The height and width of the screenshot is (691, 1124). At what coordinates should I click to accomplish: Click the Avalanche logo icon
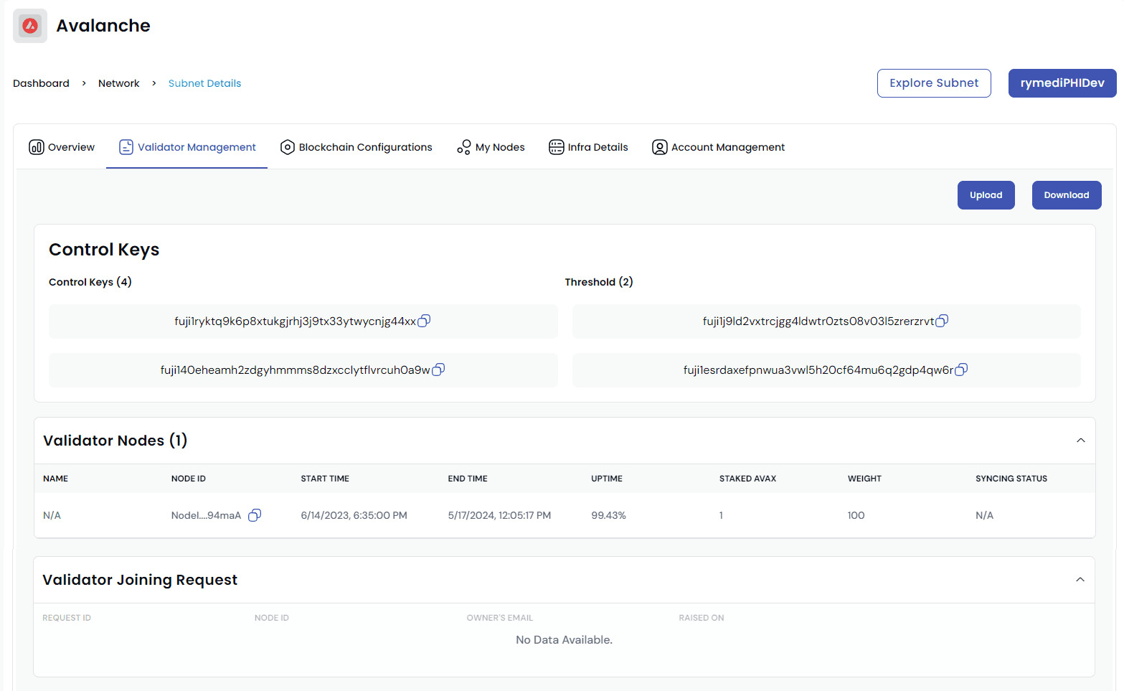pos(30,26)
